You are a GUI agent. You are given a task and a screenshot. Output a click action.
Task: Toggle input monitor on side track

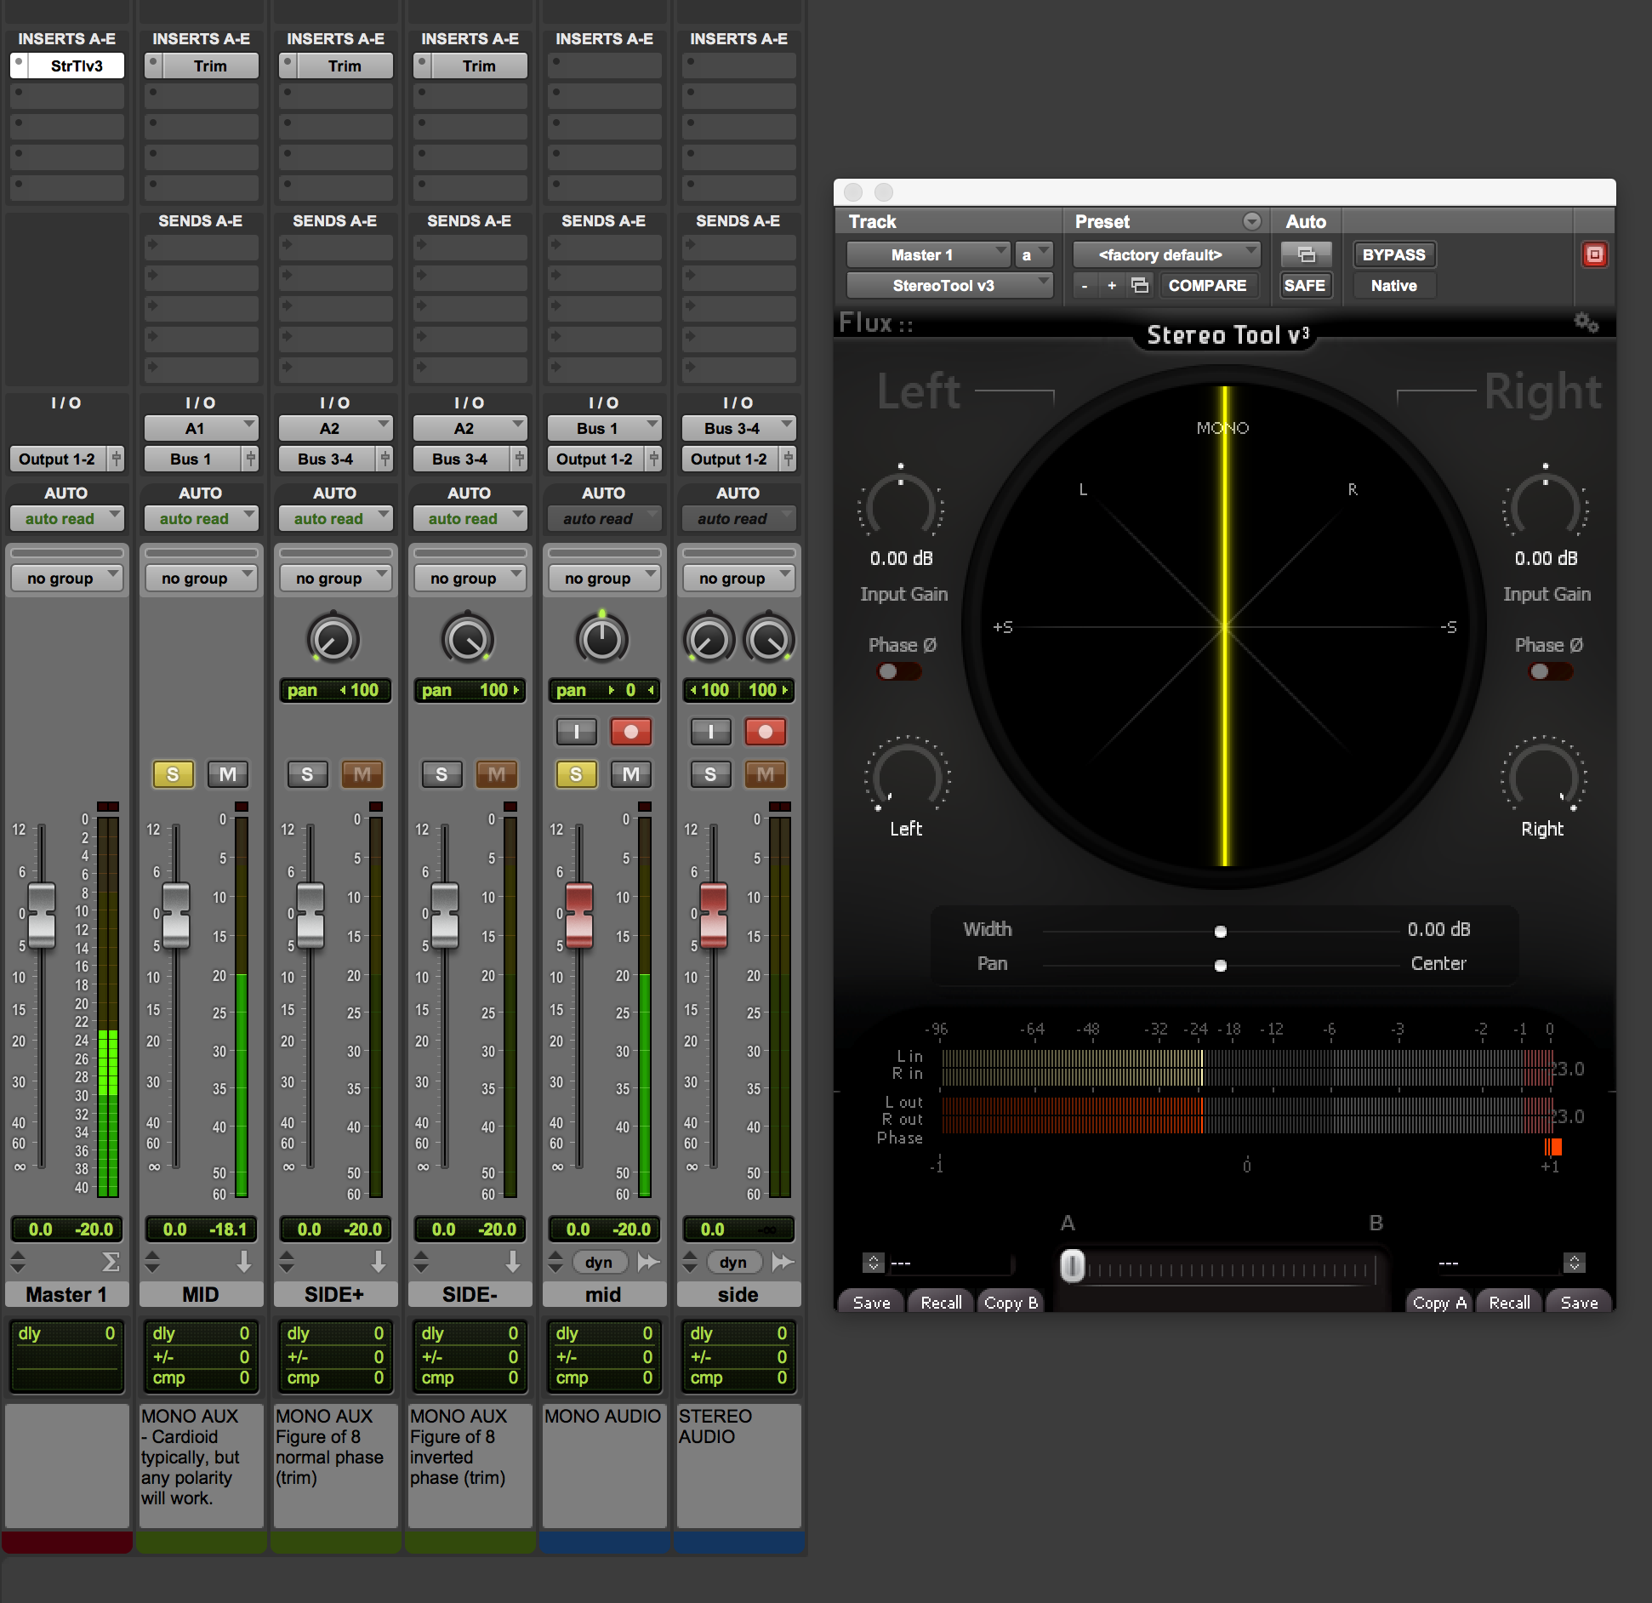(x=710, y=732)
